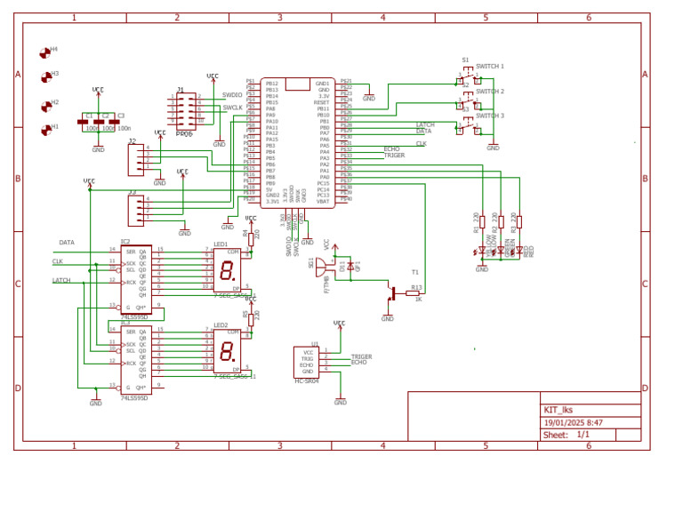Click the "RESET" pin label on the MCU
This screenshot has width=683, height=528.
coord(321,103)
